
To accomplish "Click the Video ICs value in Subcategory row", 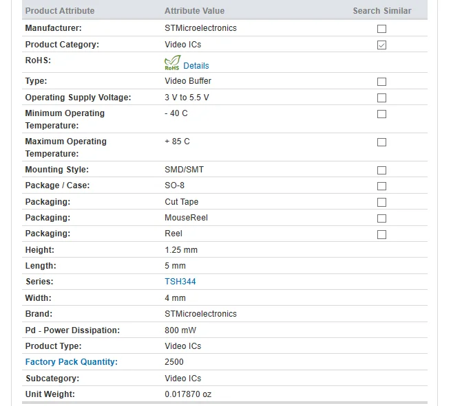I will 183,379.
